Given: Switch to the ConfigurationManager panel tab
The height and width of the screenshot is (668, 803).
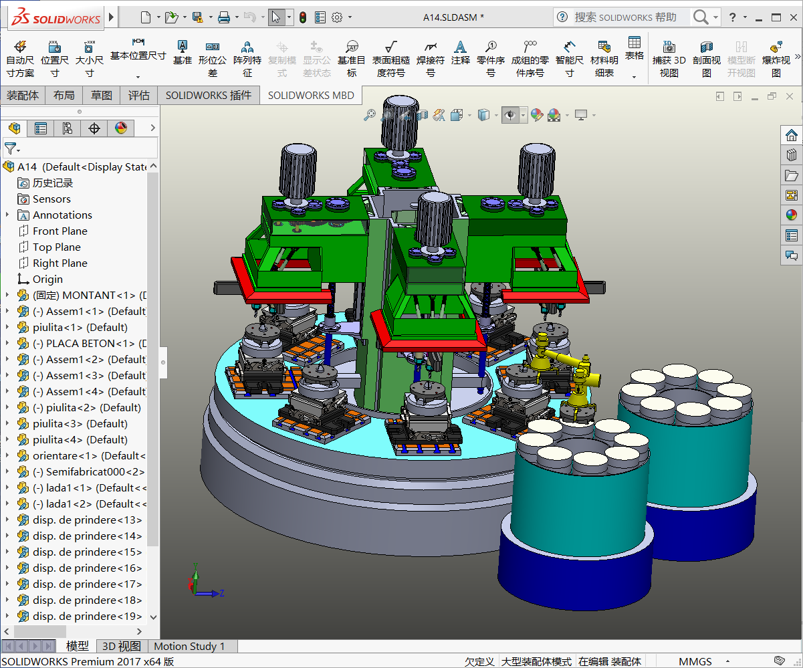Looking at the screenshot, I should [68, 128].
